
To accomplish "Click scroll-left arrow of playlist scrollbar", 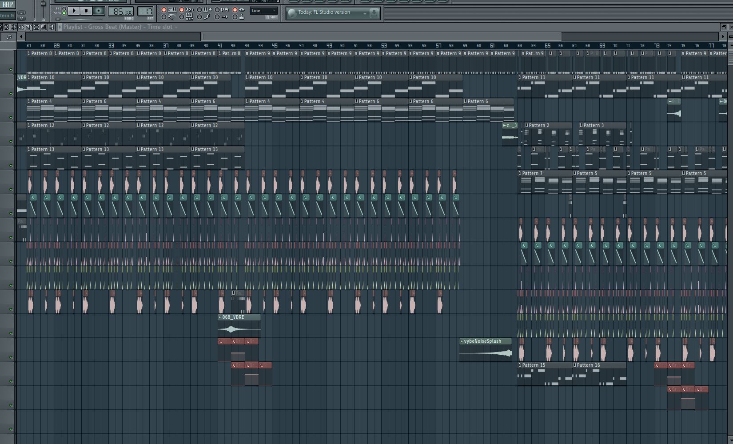I will (x=20, y=37).
